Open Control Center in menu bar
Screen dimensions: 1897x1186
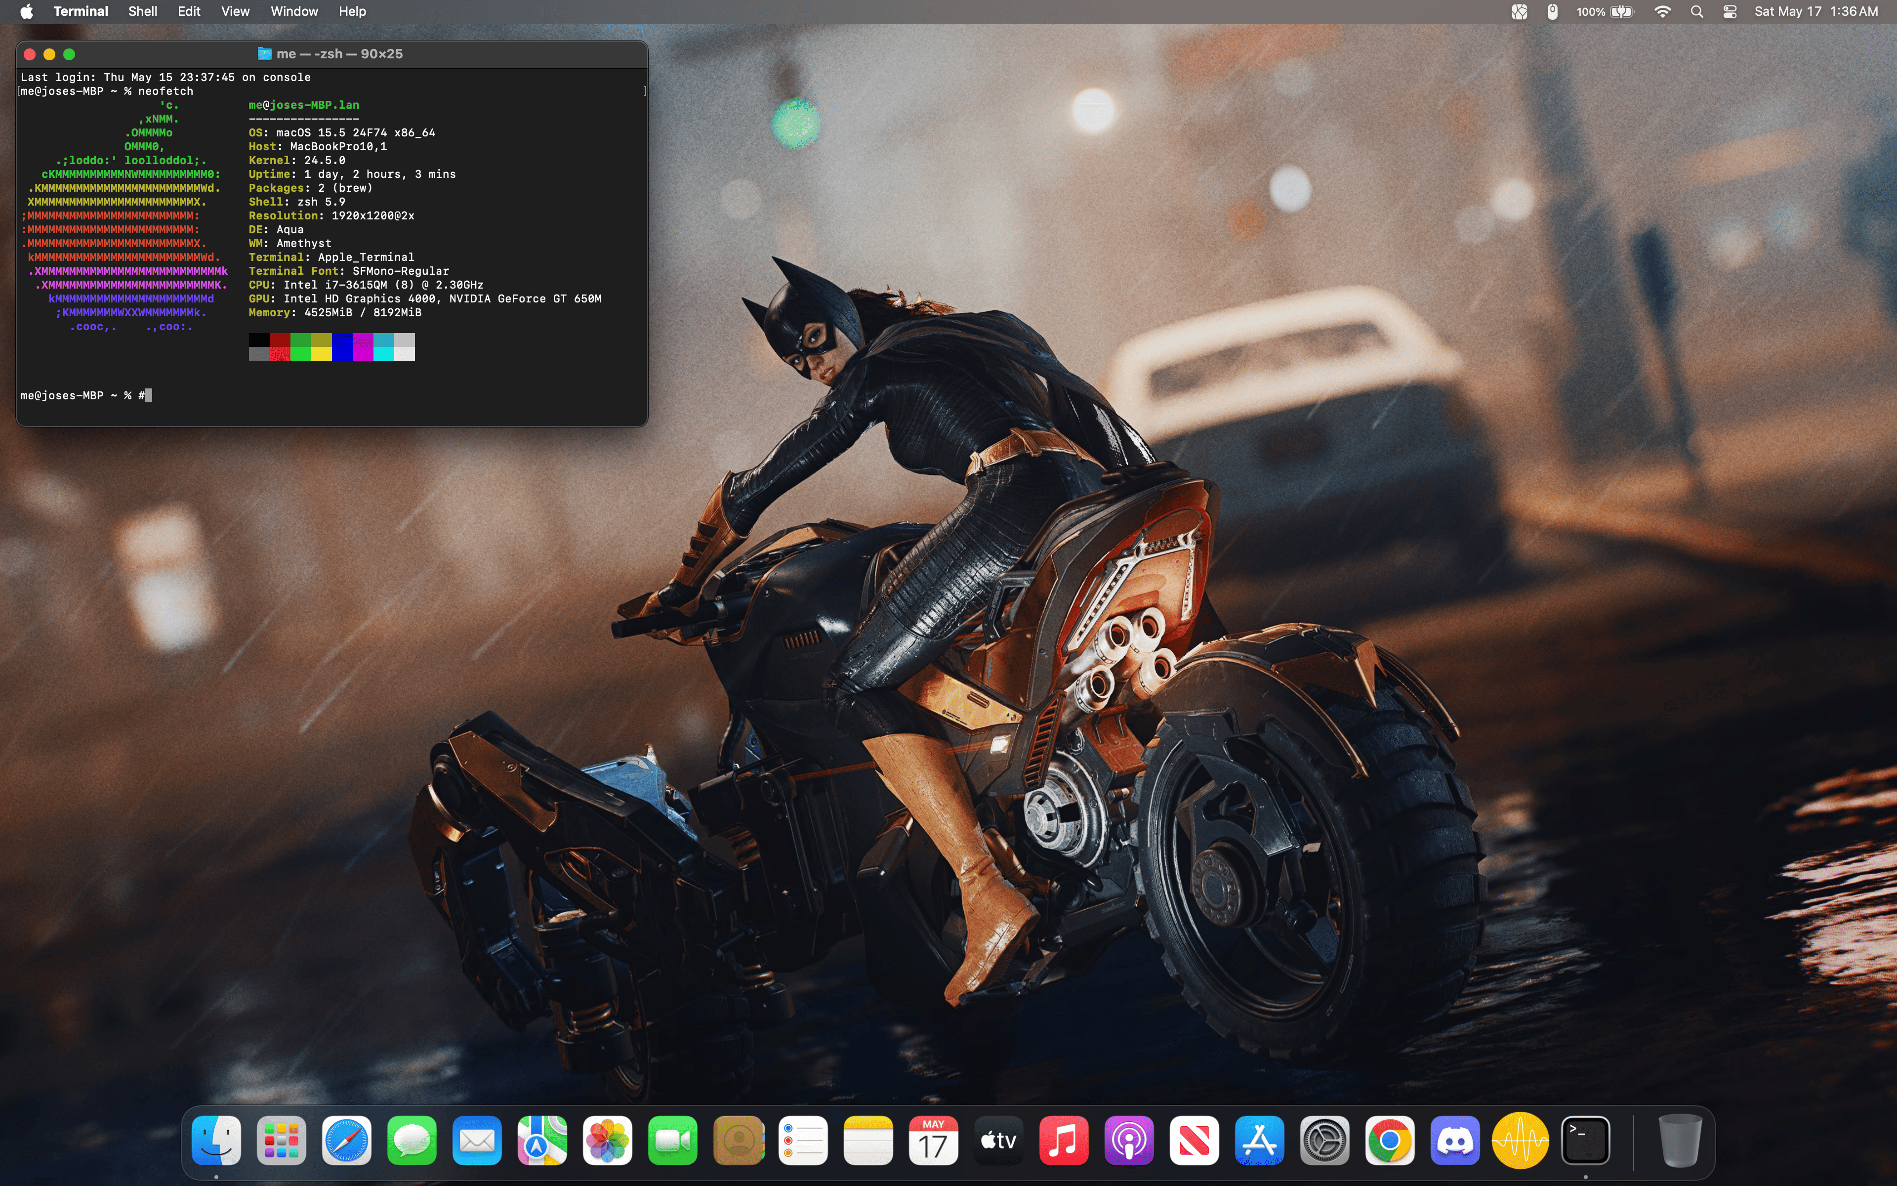(1730, 12)
